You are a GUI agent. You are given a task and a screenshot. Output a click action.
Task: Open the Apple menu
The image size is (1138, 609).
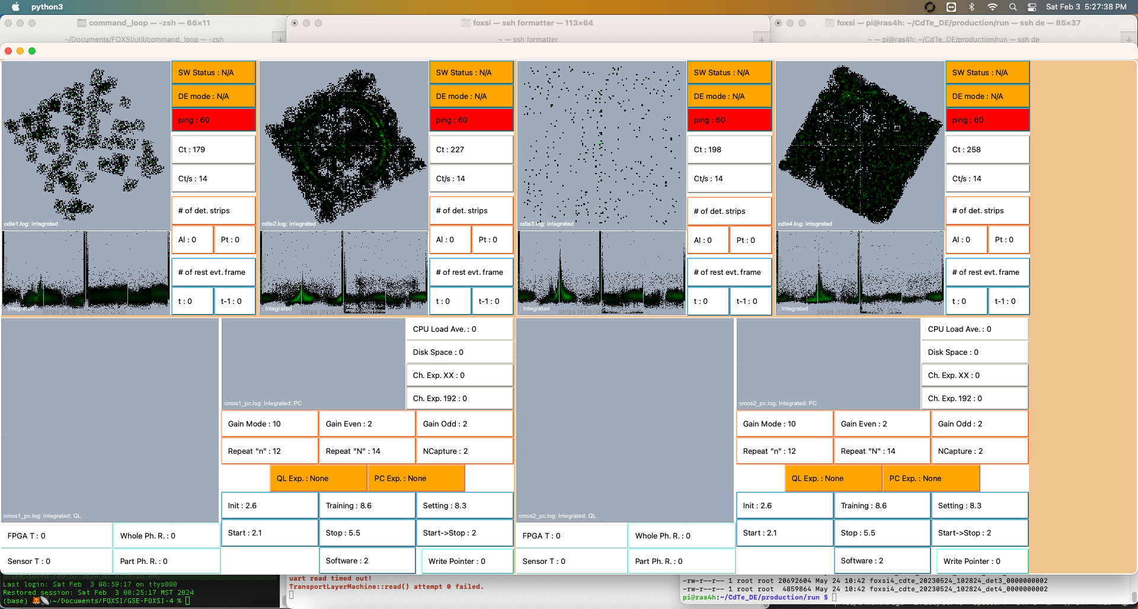tap(16, 7)
